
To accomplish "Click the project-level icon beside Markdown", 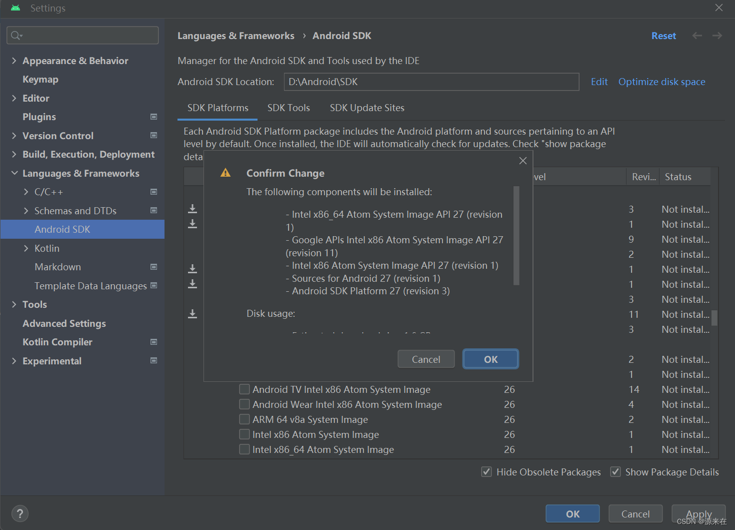I will (x=154, y=267).
